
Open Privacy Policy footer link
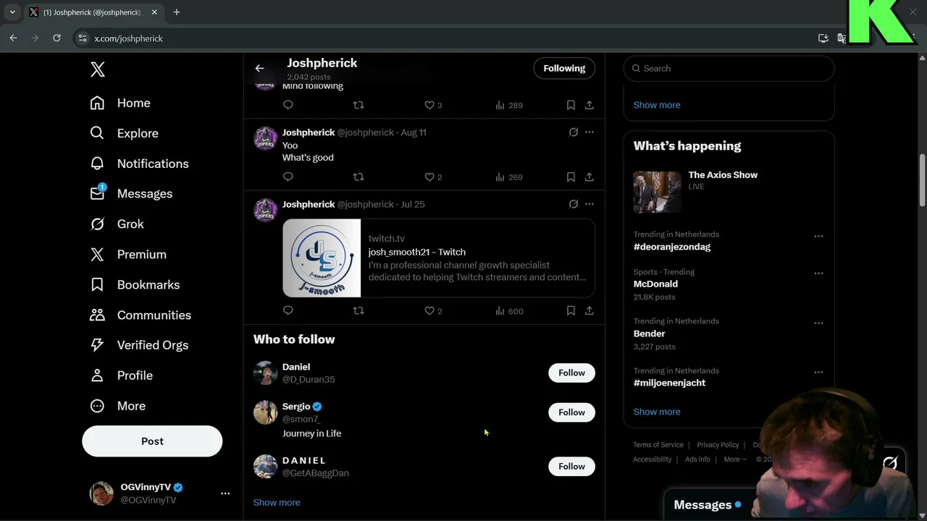[x=718, y=445]
